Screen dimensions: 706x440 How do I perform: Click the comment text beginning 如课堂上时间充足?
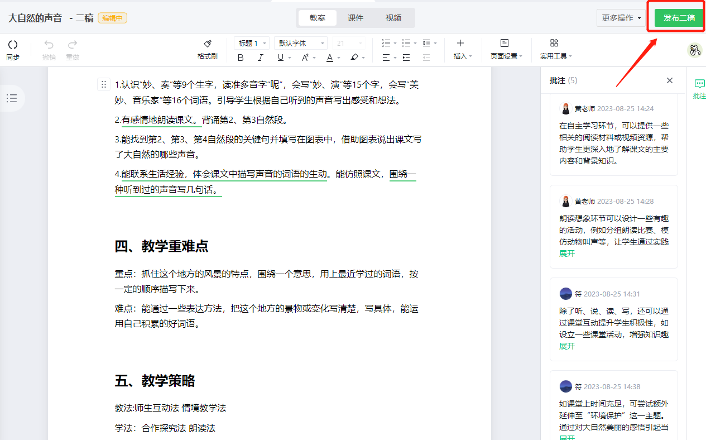point(614,415)
